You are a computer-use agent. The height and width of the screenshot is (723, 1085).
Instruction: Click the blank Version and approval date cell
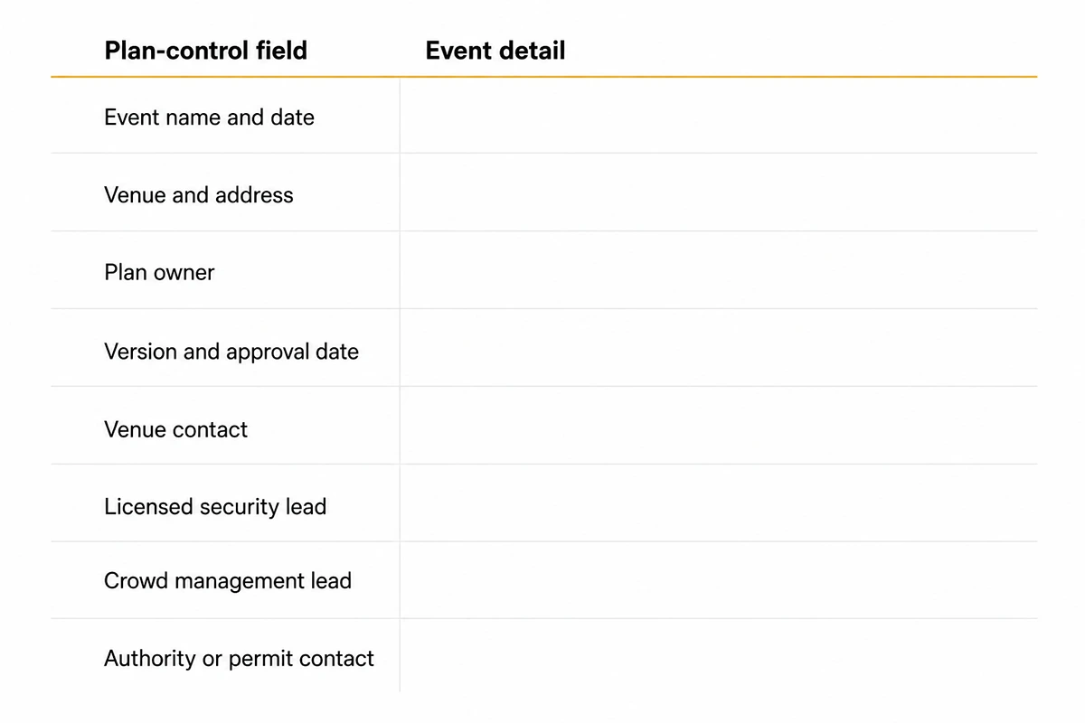coord(719,348)
